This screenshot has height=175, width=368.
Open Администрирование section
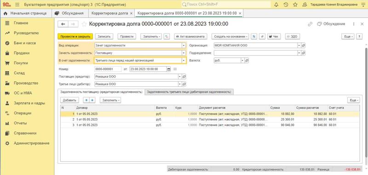tap(31, 143)
